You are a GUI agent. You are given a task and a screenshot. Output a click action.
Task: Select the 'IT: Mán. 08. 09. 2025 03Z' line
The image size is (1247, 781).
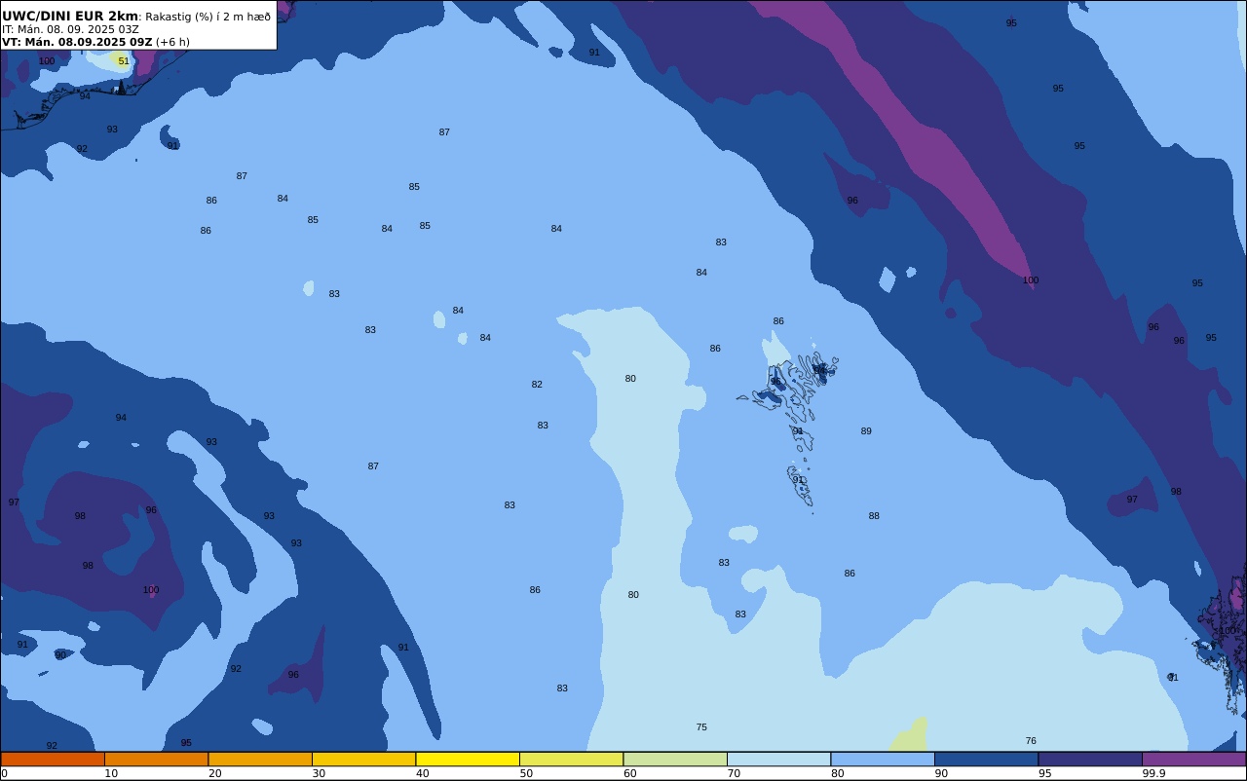click(70, 29)
